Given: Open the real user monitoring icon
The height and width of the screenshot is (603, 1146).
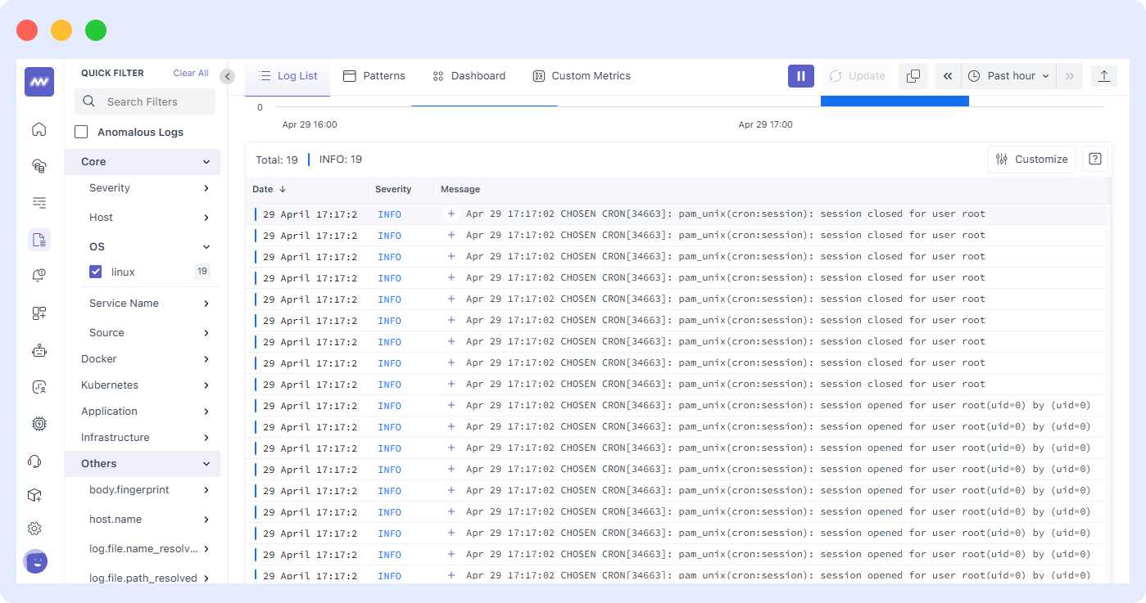Looking at the screenshot, I should coord(39,387).
